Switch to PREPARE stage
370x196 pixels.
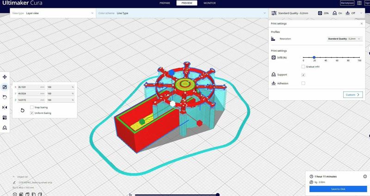point(165,3)
